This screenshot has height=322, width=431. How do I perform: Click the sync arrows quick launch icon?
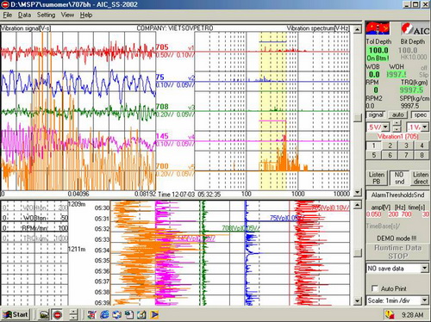point(117,314)
